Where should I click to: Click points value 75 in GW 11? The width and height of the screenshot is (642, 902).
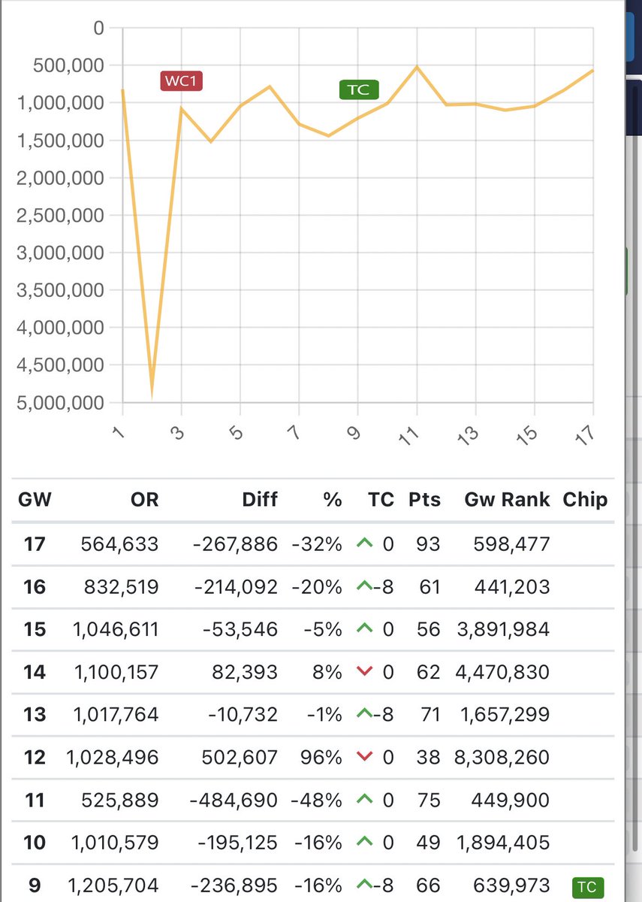click(429, 800)
